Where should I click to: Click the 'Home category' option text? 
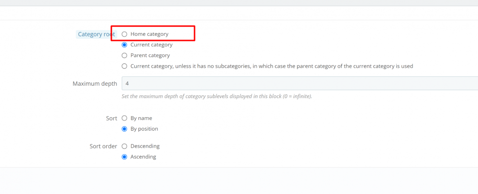(x=149, y=34)
